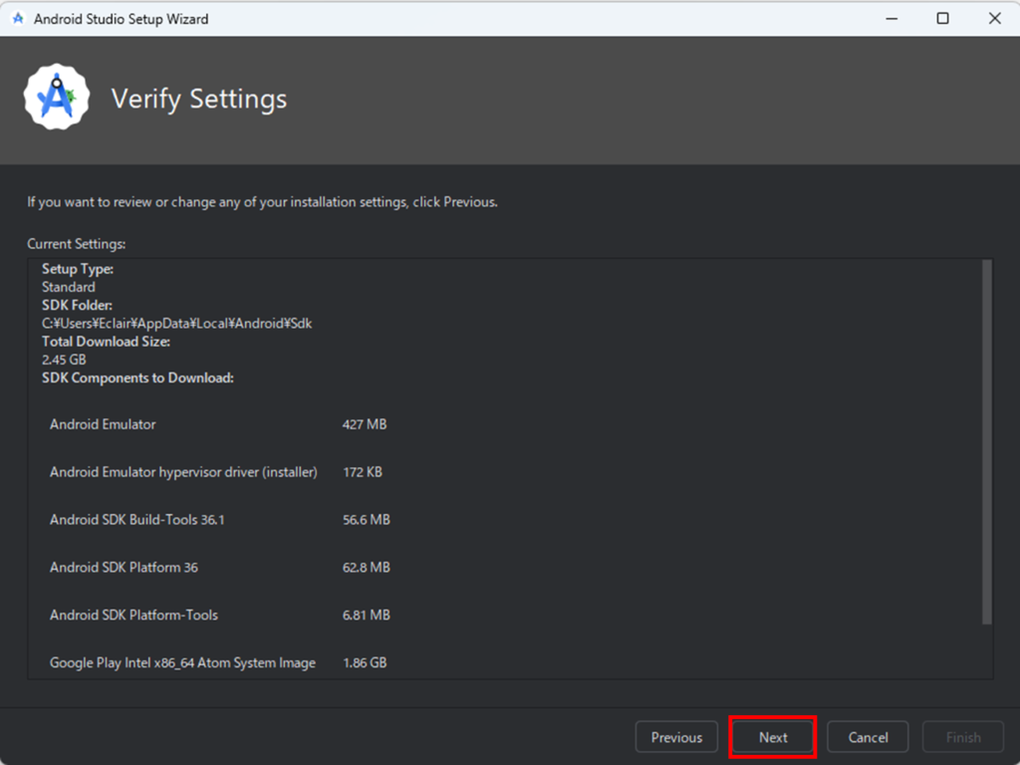
Task: Minimize the Setup Wizard window
Action: tap(890, 19)
